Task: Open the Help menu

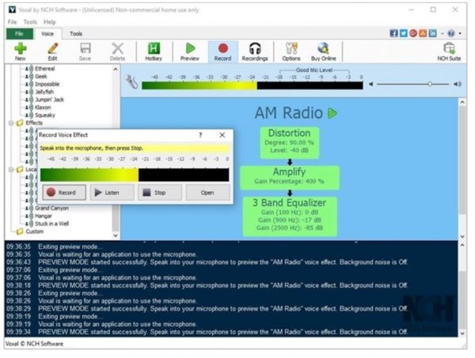Action: pos(49,22)
